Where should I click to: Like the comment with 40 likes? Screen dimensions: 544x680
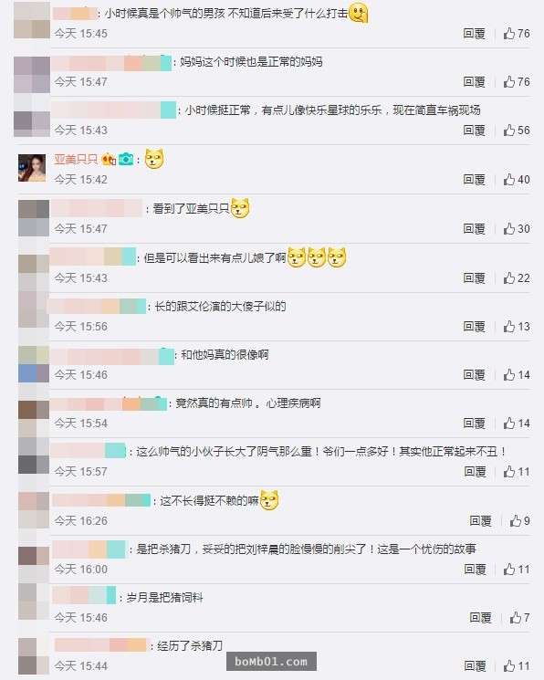click(517, 179)
